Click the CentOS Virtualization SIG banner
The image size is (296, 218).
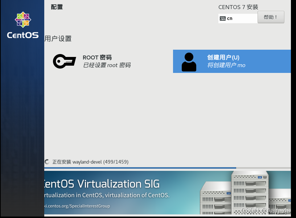click(x=168, y=193)
